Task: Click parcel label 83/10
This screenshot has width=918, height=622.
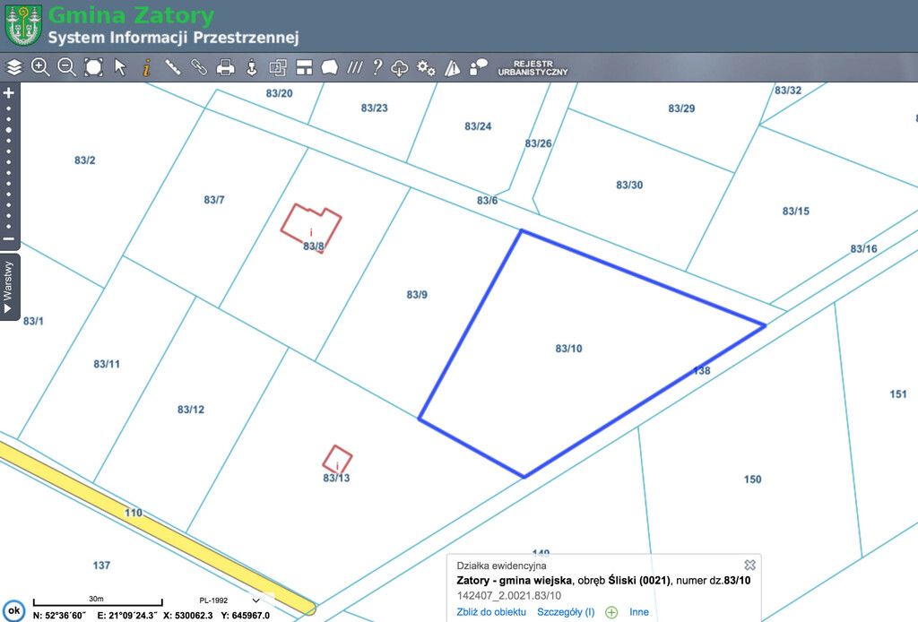Action: click(x=568, y=349)
